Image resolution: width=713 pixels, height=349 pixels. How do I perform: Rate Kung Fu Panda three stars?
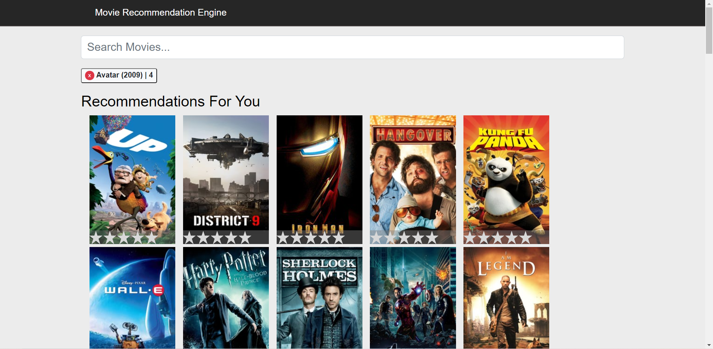pos(498,237)
